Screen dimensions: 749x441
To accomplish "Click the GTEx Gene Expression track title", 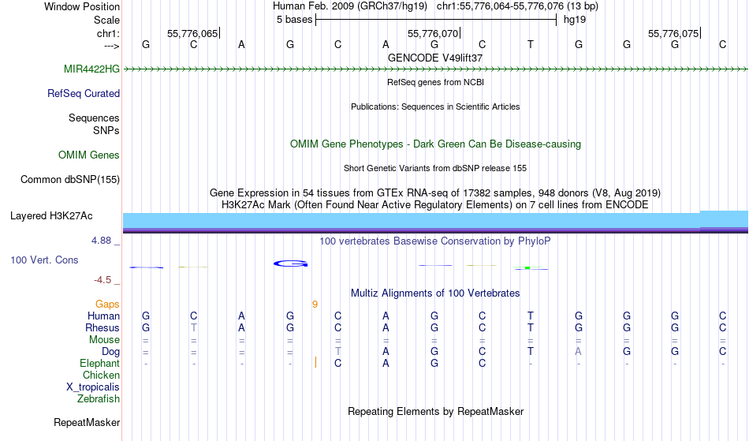I will tap(435, 193).
